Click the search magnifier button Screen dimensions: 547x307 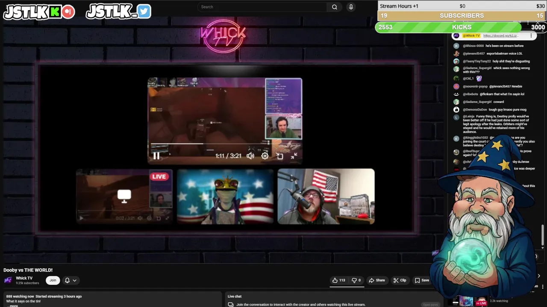coord(335,7)
